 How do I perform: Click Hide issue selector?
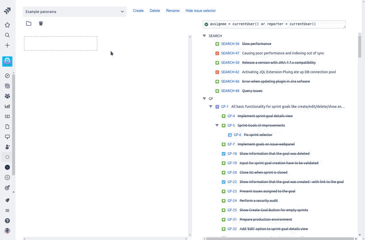click(200, 11)
